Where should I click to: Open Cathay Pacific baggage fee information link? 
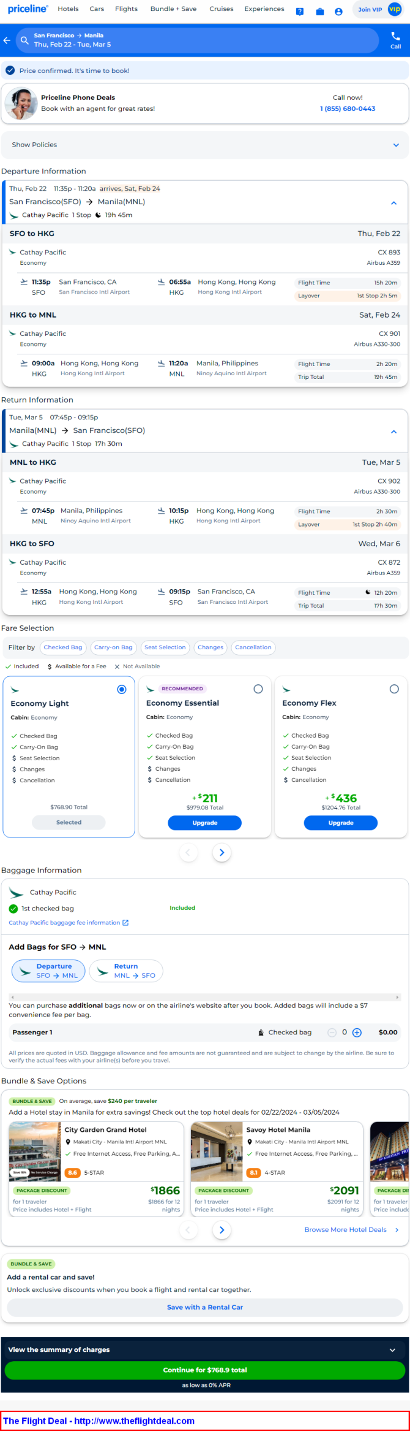click(x=64, y=922)
